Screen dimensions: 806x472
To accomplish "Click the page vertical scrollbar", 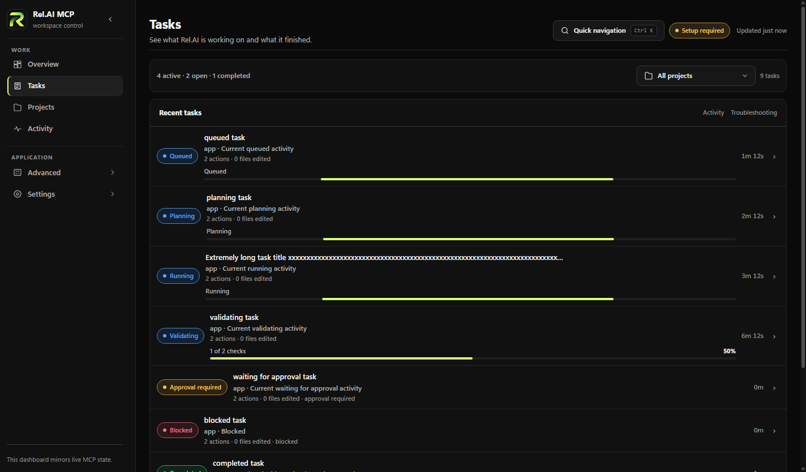I will (x=803, y=187).
